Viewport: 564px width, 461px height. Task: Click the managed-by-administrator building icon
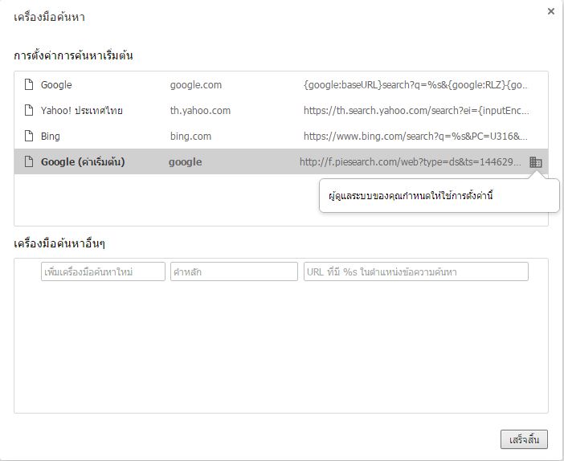536,162
